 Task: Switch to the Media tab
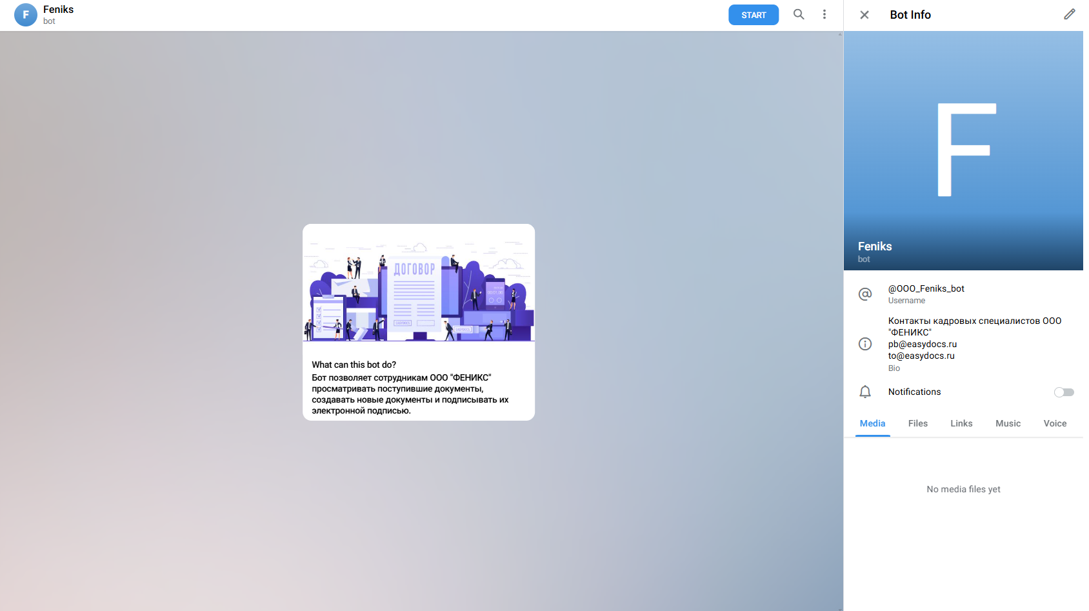[872, 423]
